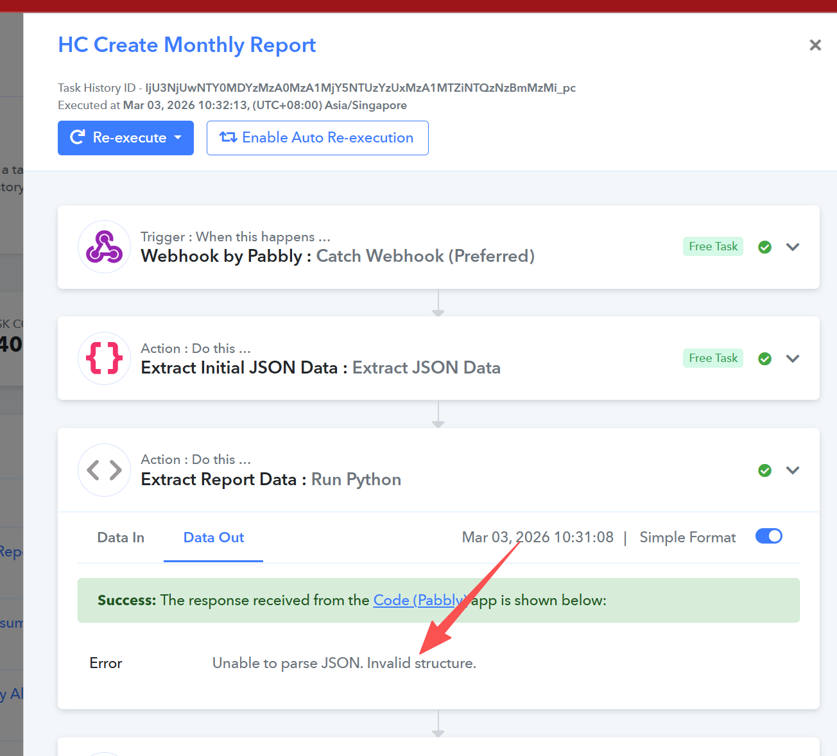Screen dimensions: 837x756
Task: Click the Free Task badge on Extract JSON step
Action: (x=712, y=358)
